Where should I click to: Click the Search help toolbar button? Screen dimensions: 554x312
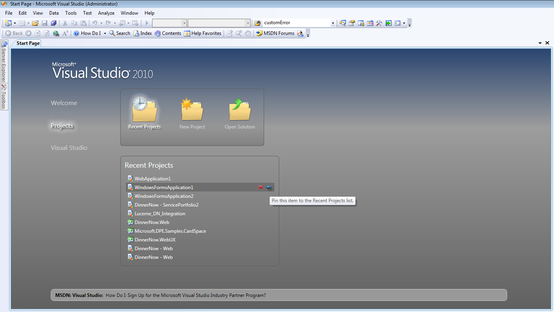[x=120, y=33]
